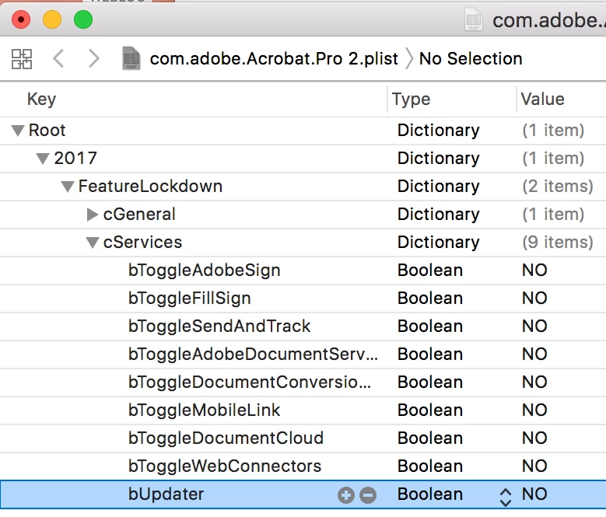Select the bToggleDocumentConversio… key
This screenshot has width=606, height=517.
pos(250,383)
